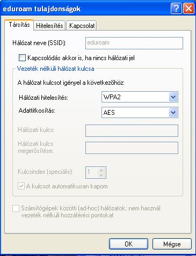Toggle Kapcsolódás akkor is, ha nincs hálózati jel
Viewport: 196px width, 256px height.
tap(22, 58)
